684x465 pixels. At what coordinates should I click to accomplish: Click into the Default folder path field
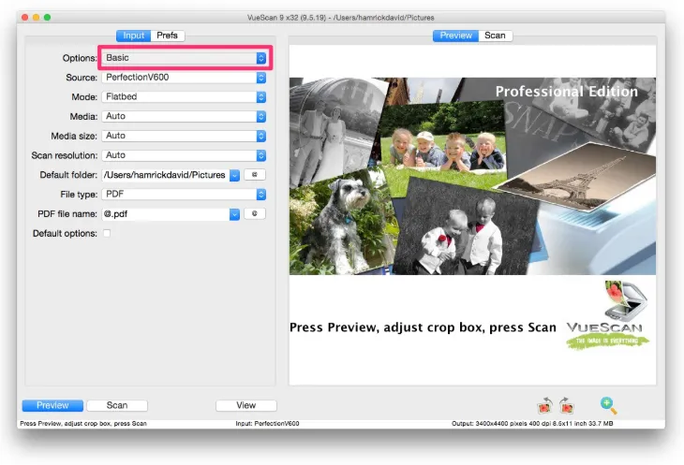165,175
